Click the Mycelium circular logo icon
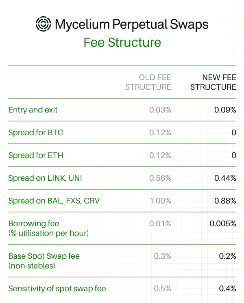Screen dimensions: 244x303 click(x=44, y=24)
